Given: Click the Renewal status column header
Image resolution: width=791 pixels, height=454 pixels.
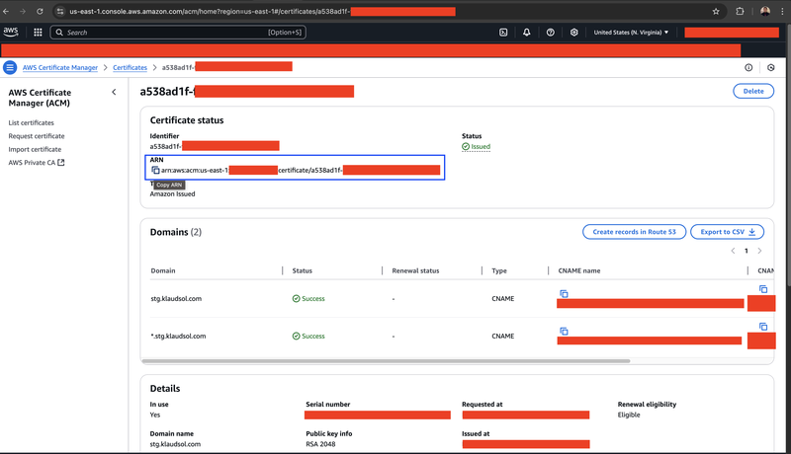Looking at the screenshot, I should coord(415,270).
